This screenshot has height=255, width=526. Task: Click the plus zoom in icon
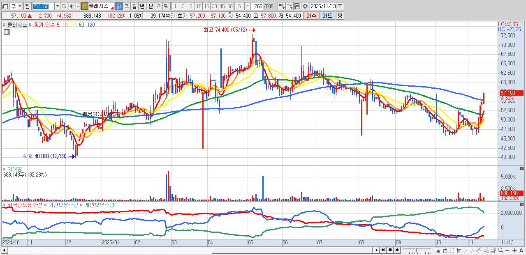514,250
